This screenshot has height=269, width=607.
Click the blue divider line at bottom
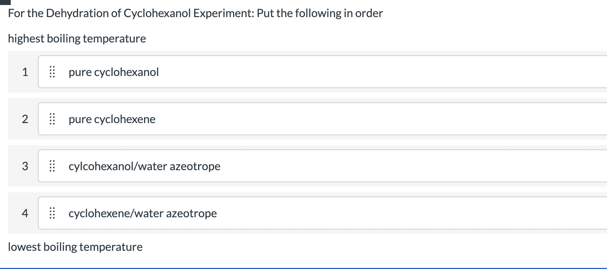(x=303, y=268)
